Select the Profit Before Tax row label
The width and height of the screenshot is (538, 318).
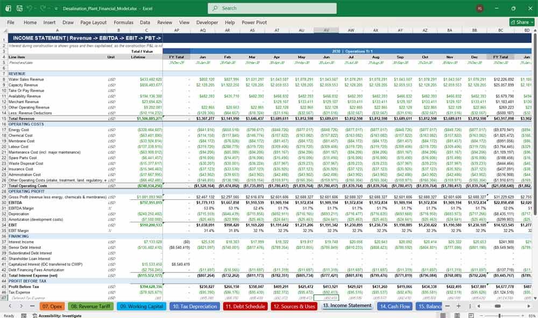24,286
